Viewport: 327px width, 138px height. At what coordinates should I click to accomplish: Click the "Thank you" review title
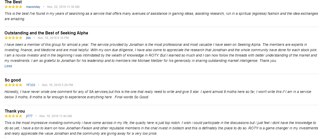[15, 111]
